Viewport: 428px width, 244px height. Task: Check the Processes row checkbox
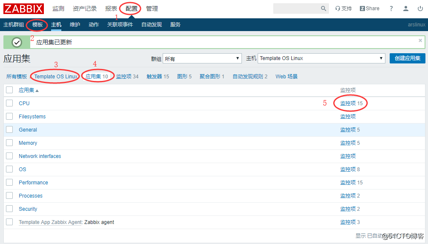point(9,195)
